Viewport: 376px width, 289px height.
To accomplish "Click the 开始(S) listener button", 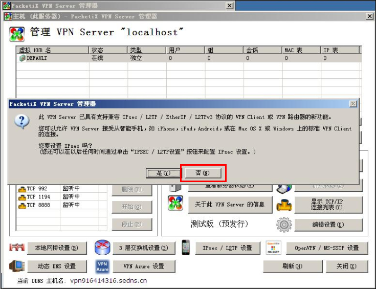I will point(131,207).
